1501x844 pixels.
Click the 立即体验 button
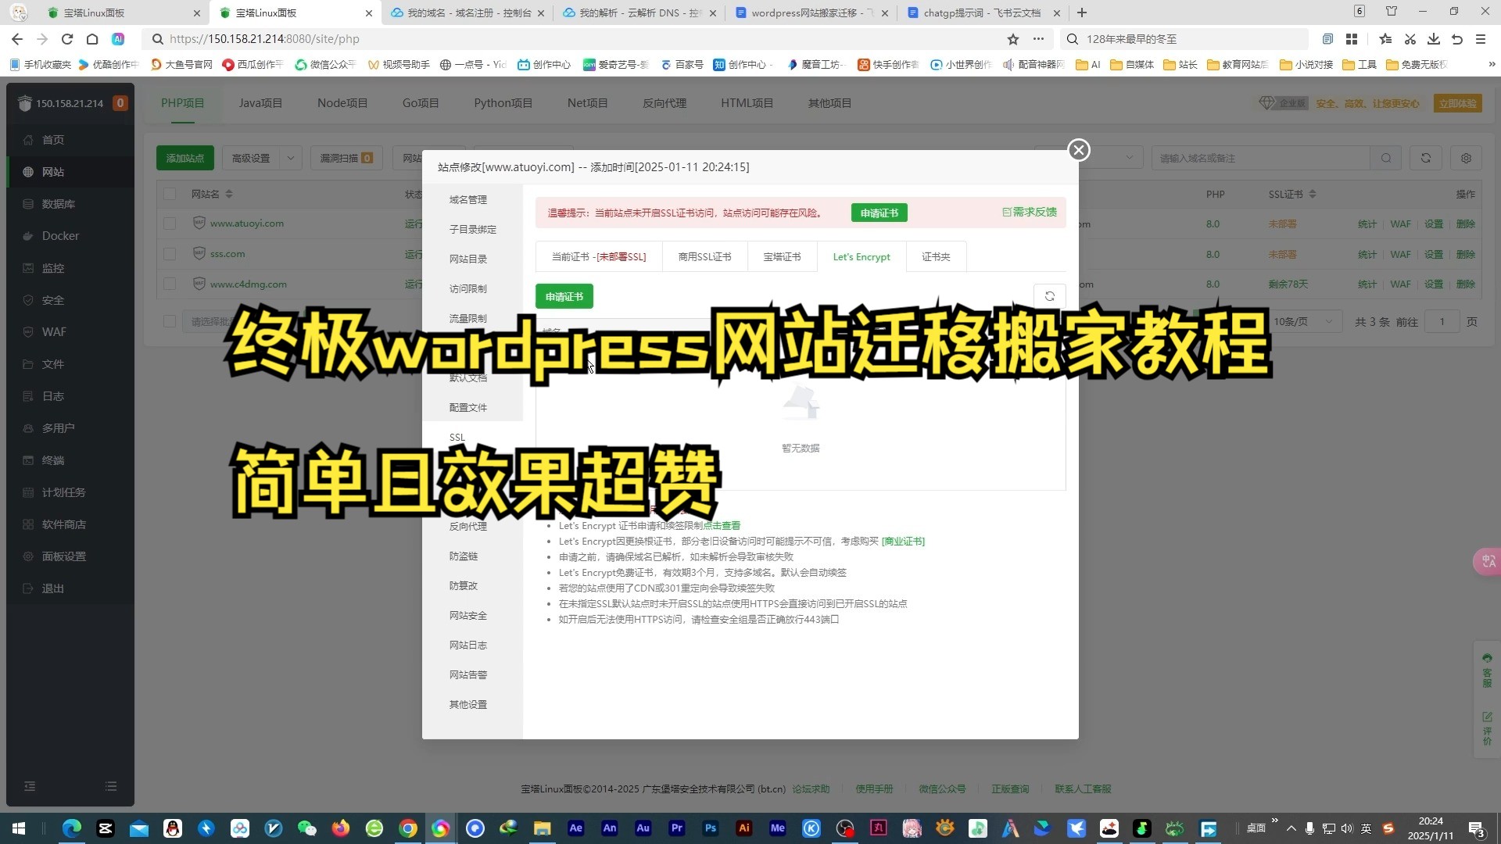(x=1457, y=103)
